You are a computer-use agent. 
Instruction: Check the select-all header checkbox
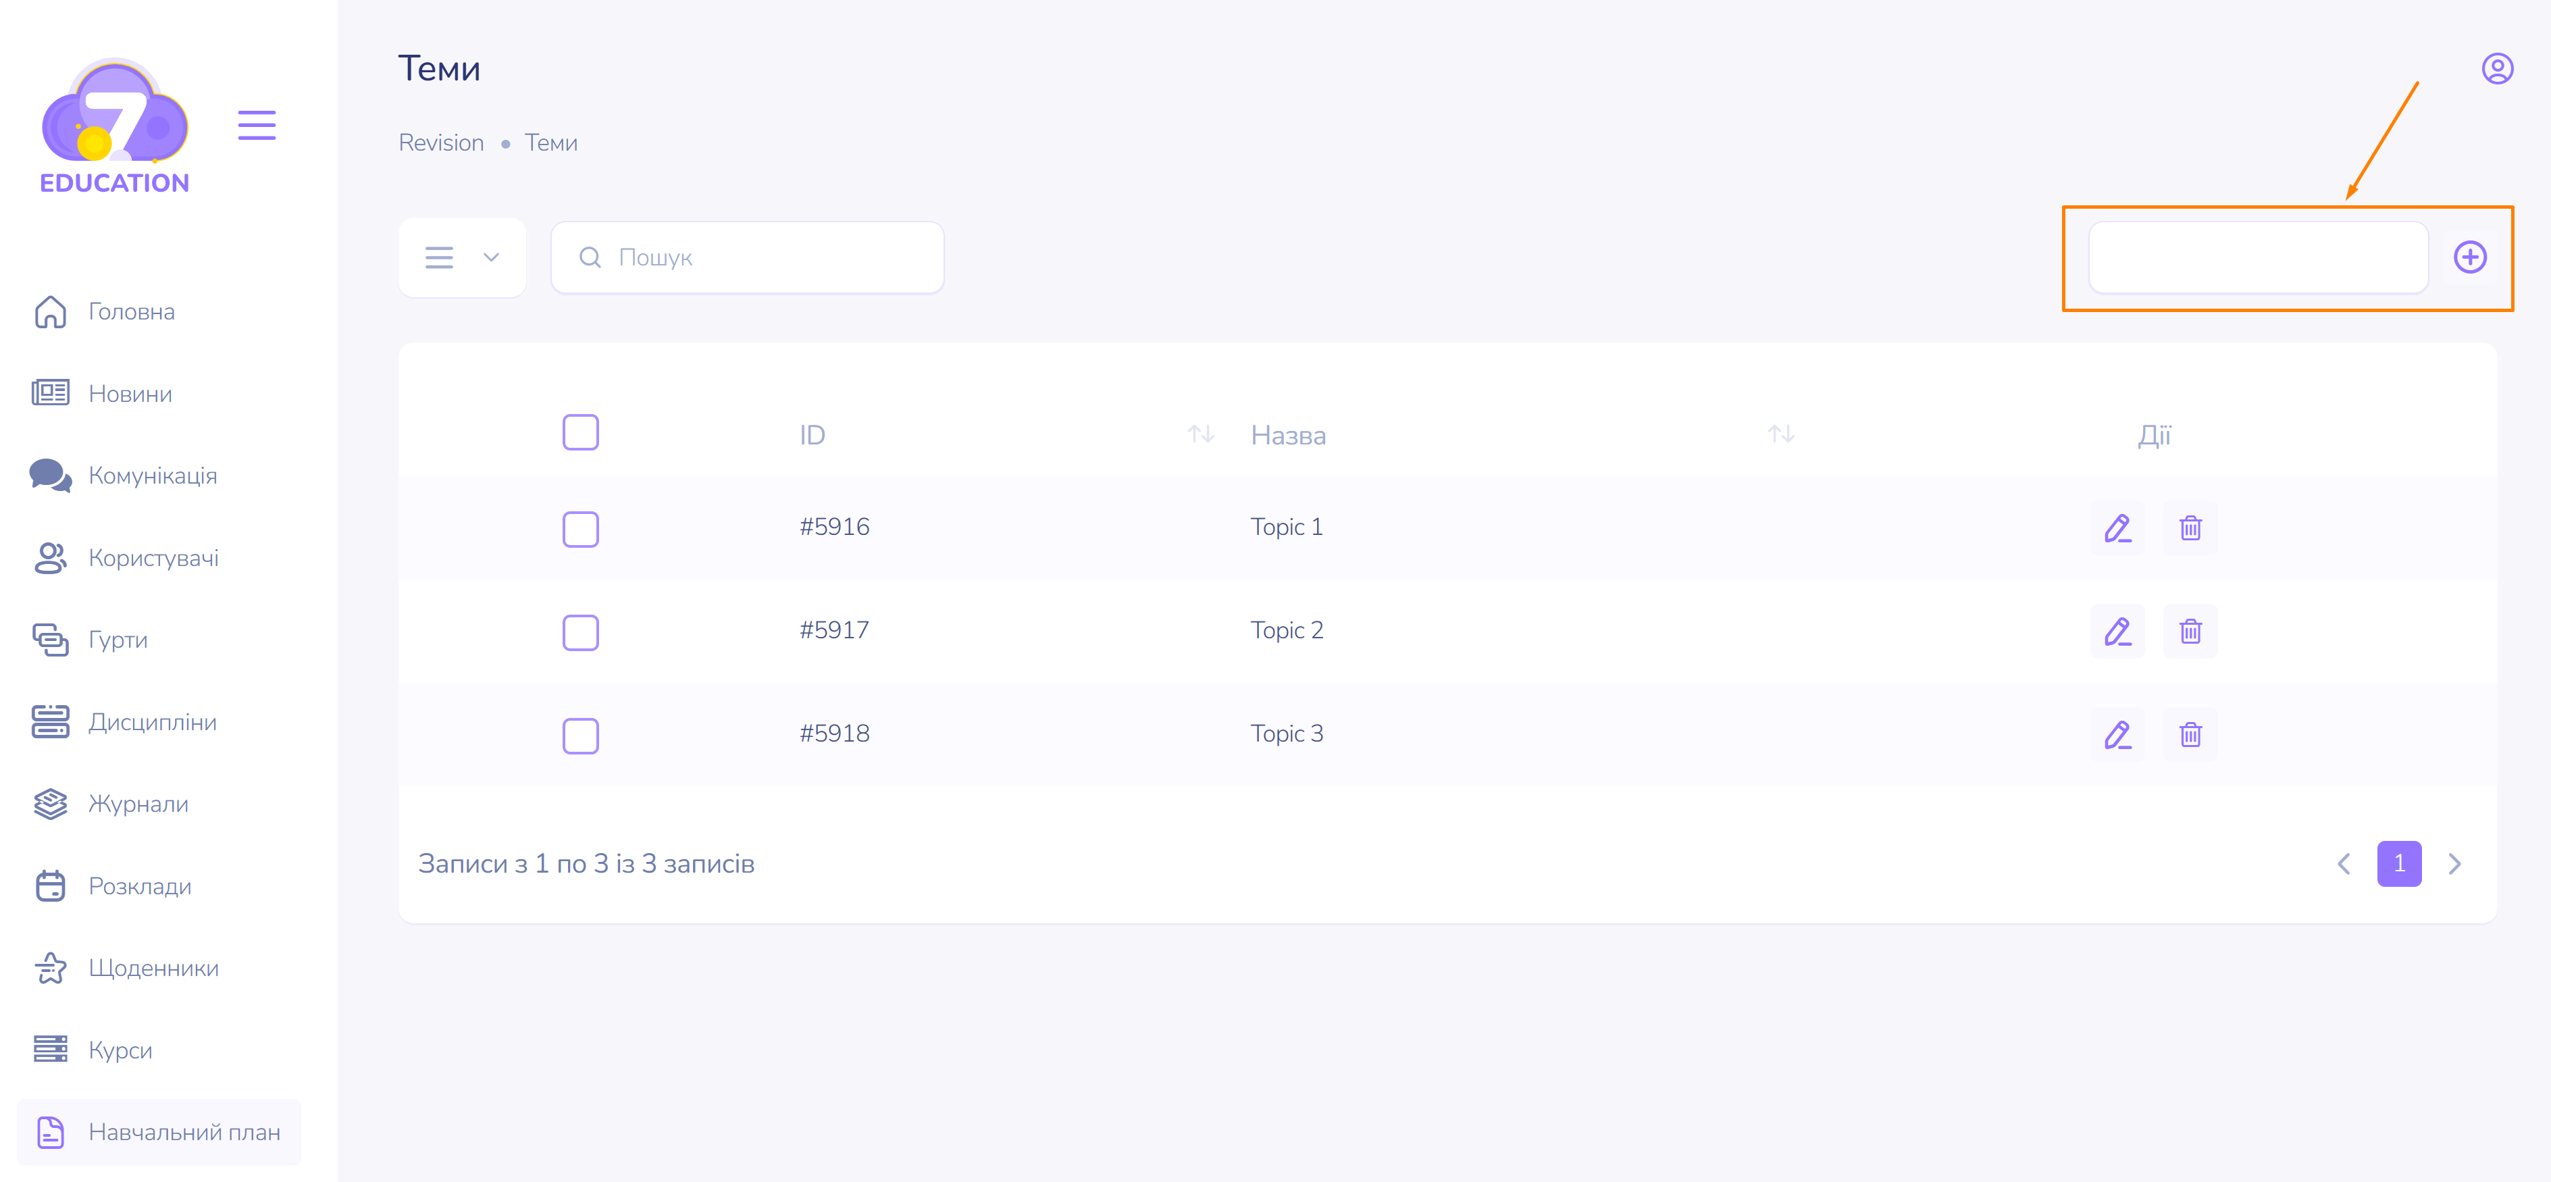point(580,432)
